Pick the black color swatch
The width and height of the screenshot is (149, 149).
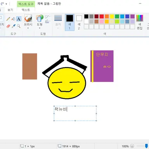86,16
